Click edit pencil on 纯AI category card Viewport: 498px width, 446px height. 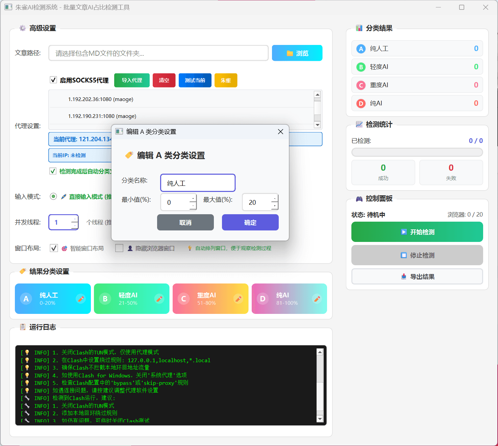tap(317, 299)
